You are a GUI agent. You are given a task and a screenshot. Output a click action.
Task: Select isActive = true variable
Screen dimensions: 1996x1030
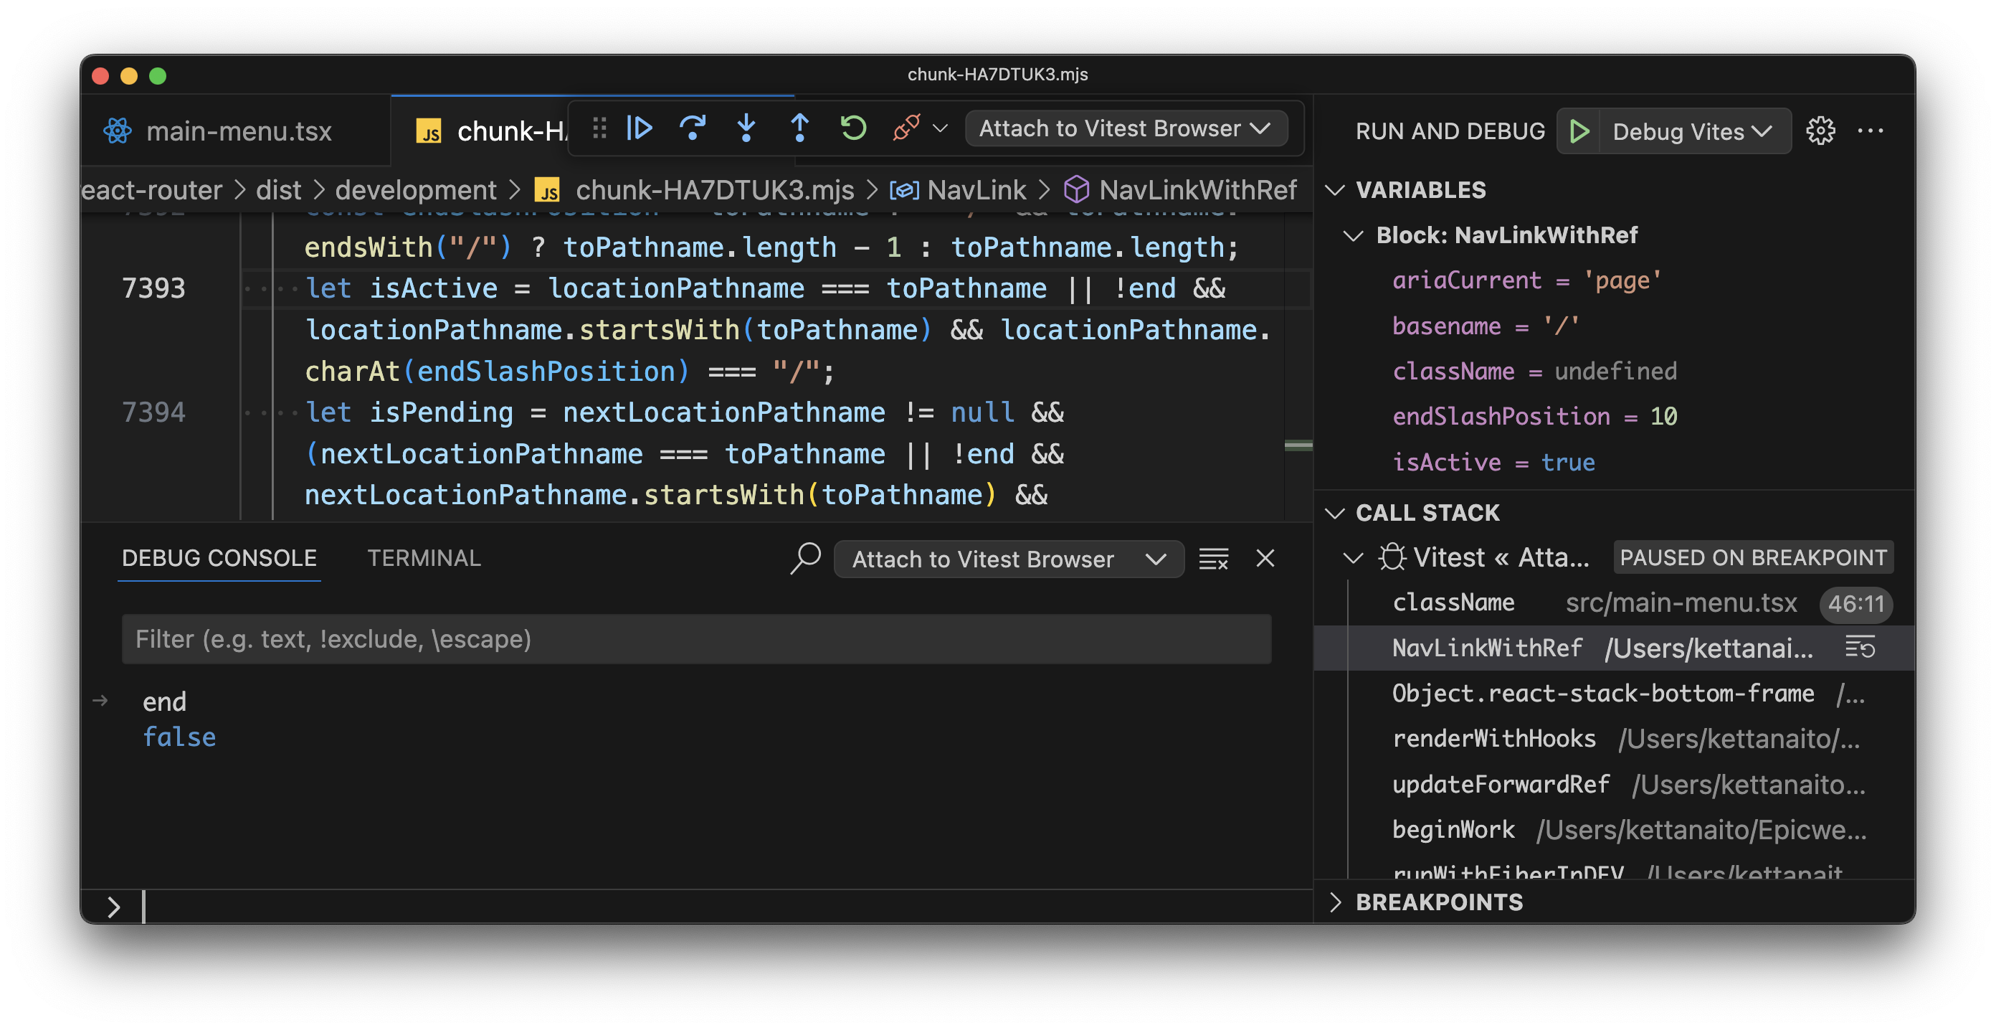(x=1615, y=463)
